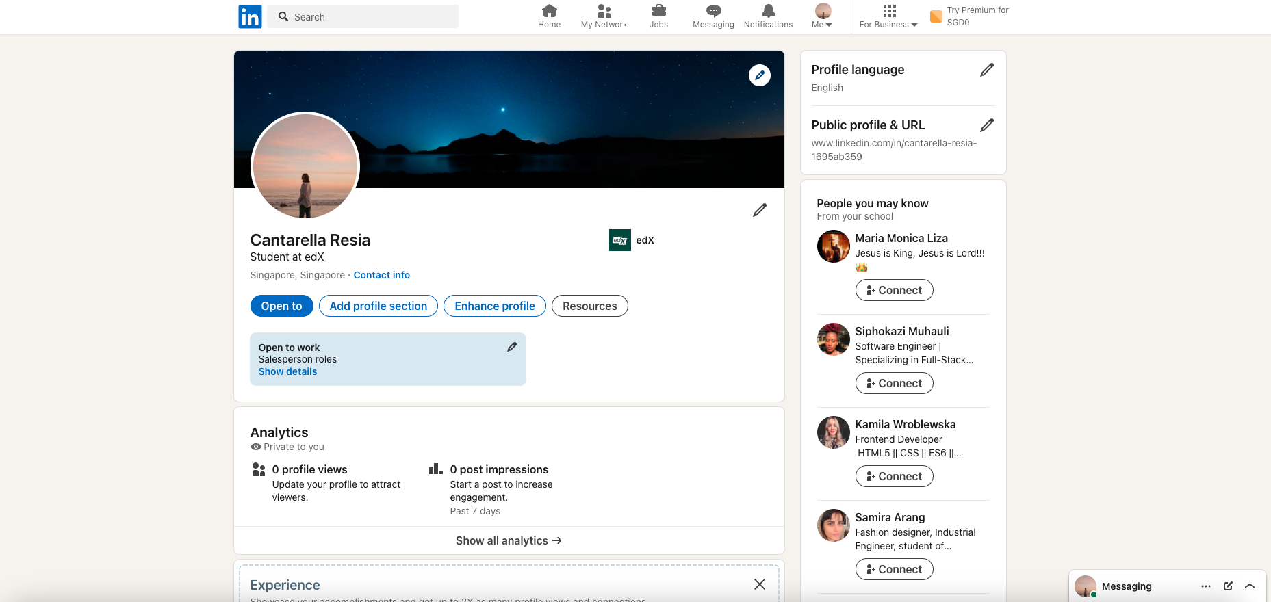
Task: Open Kamila Wroblewska's name link
Action: [x=906, y=424]
